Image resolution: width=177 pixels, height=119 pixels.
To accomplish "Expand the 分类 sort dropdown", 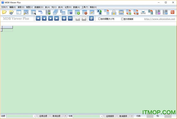I will 102,116.
